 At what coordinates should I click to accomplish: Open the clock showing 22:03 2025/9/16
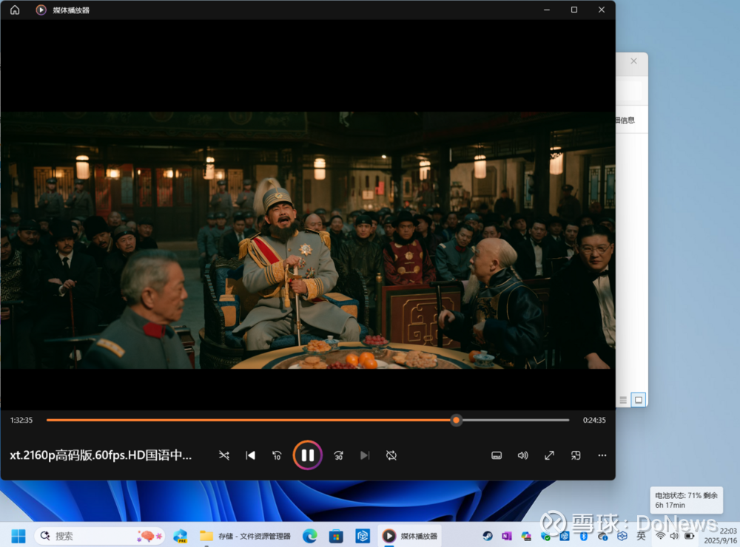point(720,536)
